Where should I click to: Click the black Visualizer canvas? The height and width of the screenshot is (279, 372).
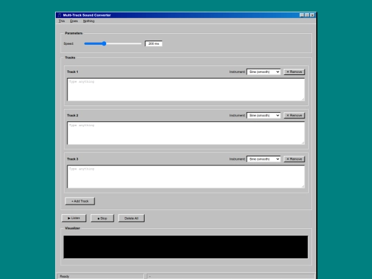point(186,247)
